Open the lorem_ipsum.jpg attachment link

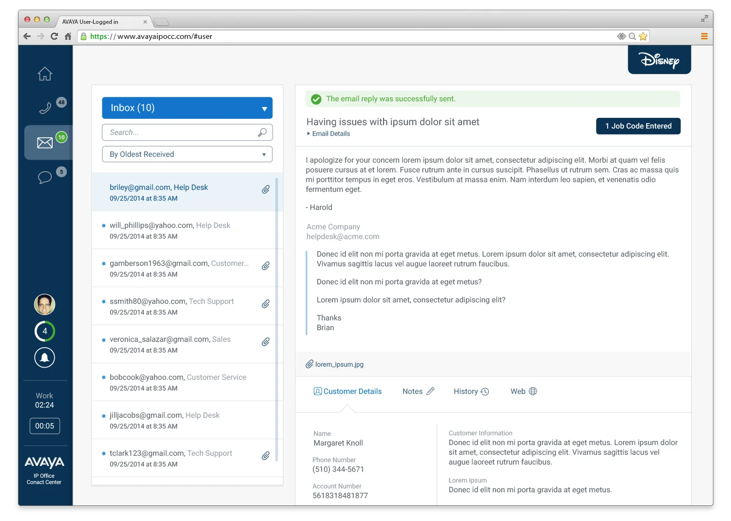coord(335,365)
